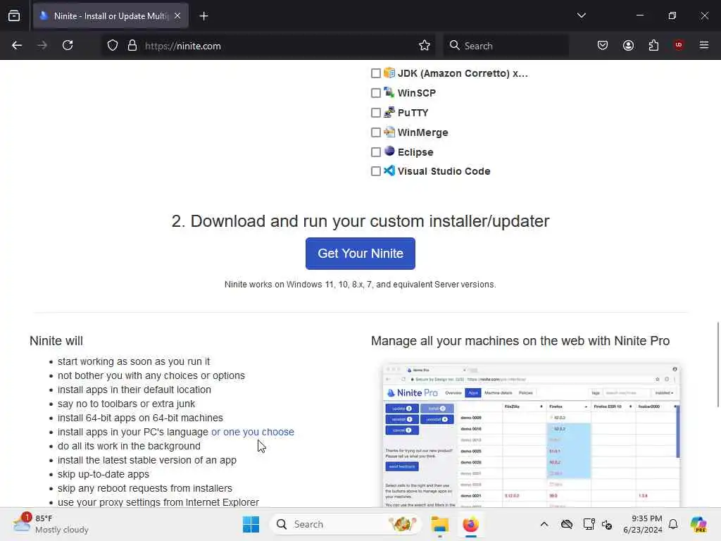Open the weather widget showing 85°F

(x=51, y=524)
